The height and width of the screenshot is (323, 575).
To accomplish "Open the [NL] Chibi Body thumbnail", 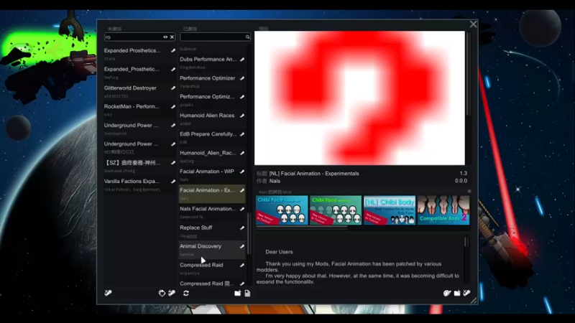I will tap(390, 210).
